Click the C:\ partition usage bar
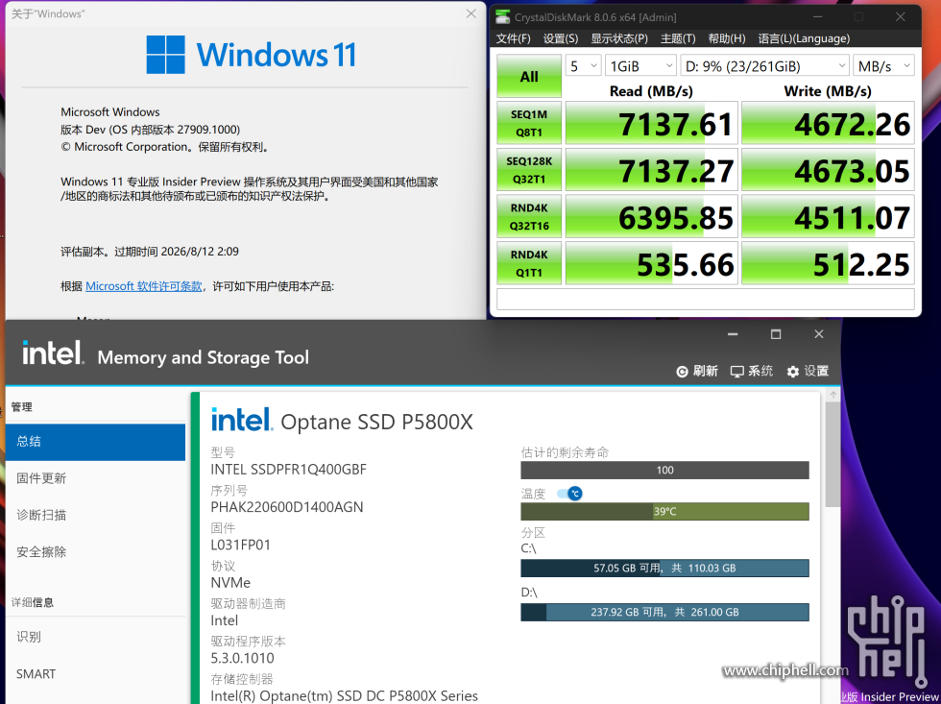This screenshot has height=704, width=941. pos(664,568)
